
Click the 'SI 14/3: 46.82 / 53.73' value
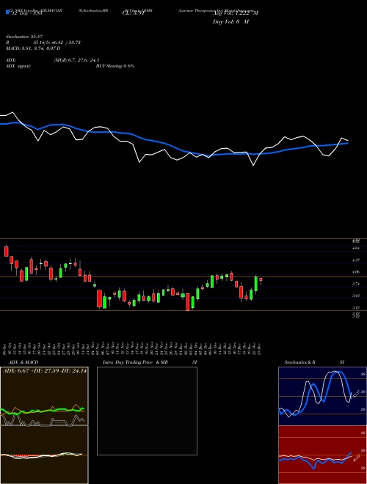(x=57, y=43)
